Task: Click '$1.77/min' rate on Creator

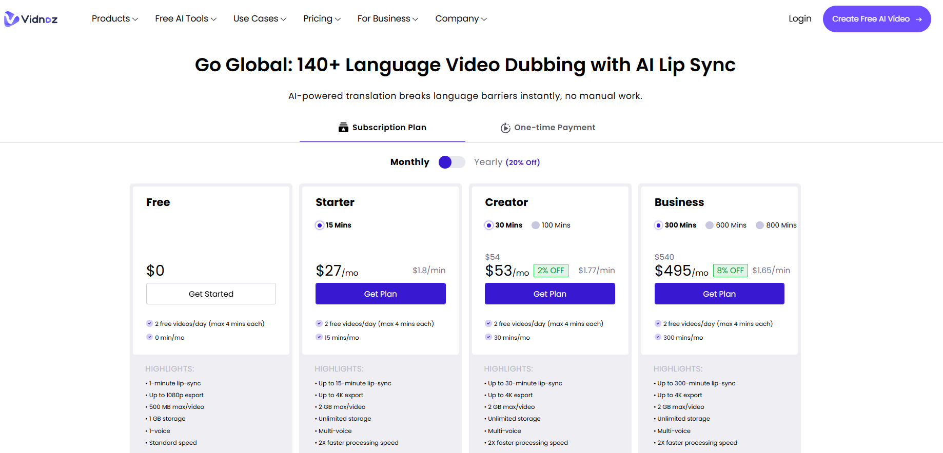Action: pos(597,271)
